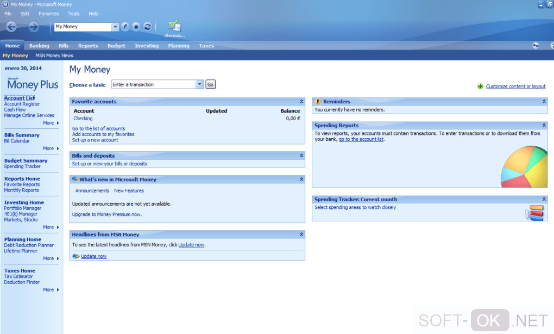Expand More under Taxes Home

point(51,289)
